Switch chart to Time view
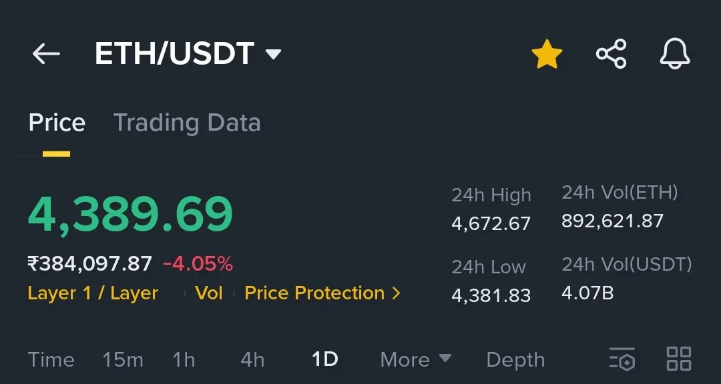This screenshot has height=384, width=721. pos(51,359)
